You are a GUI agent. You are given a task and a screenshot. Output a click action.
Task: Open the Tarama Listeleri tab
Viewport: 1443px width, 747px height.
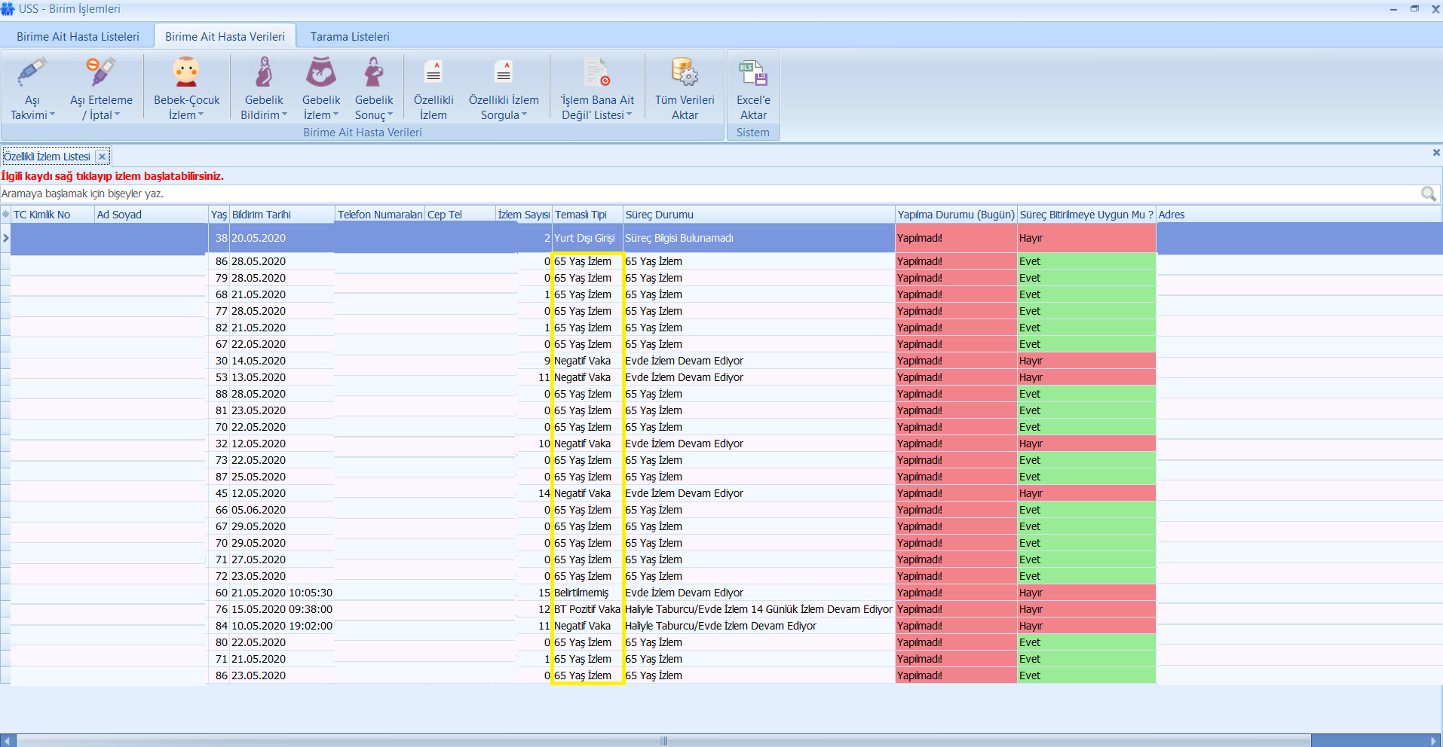(350, 36)
